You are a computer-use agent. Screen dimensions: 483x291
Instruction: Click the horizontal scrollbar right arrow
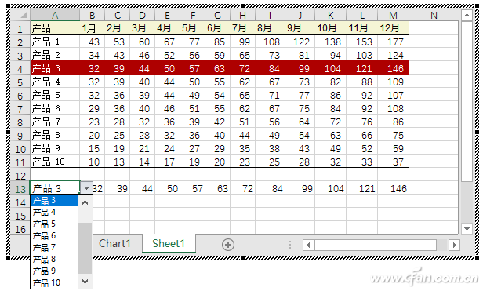pyautogui.click(x=454, y=245)
